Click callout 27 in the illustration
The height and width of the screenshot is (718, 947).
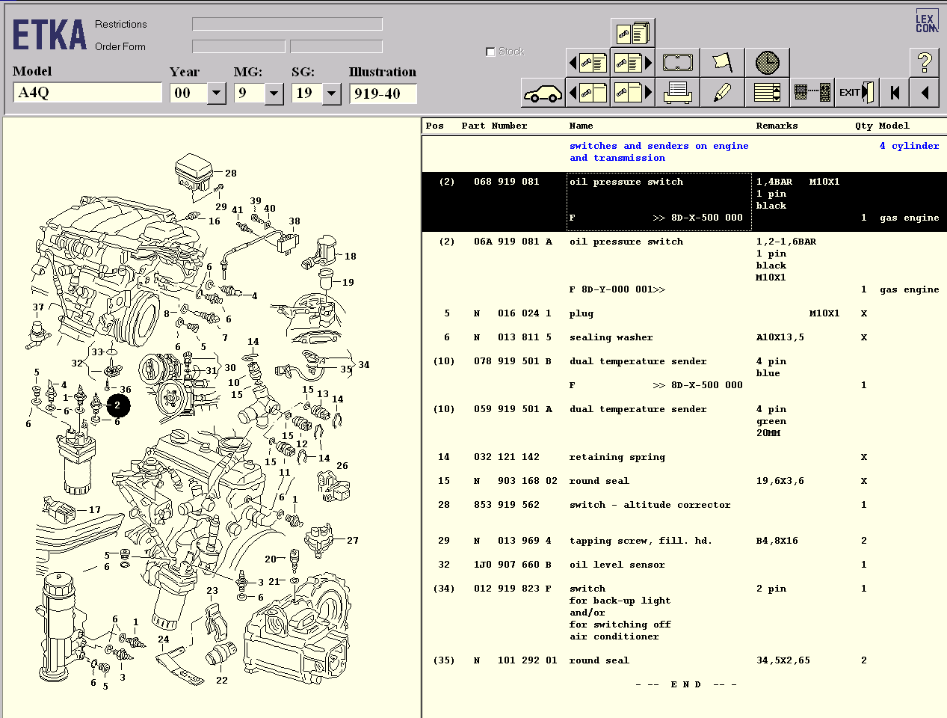click(353, 540)
